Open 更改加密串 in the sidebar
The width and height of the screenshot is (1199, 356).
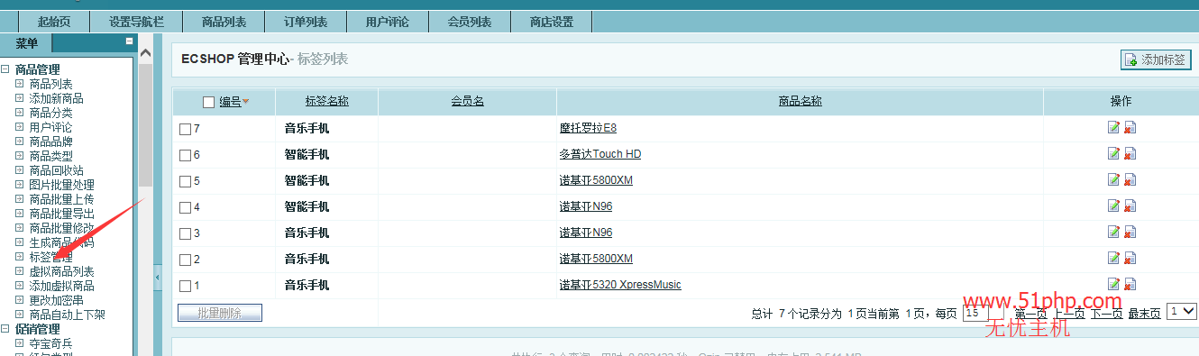[x=56, y=300]
